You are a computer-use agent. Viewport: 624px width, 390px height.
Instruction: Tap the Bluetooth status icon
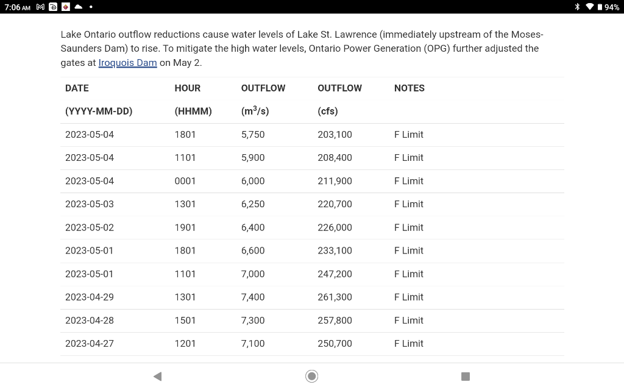(x=577, y=7)
